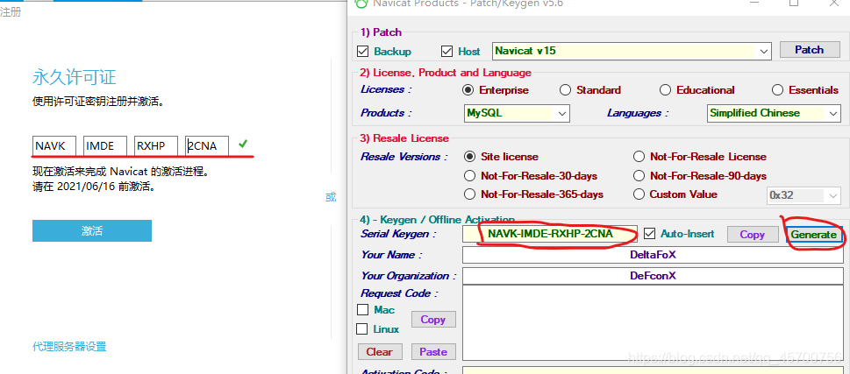Screen dimensions: 850x374
Task: Click the Clear button
Action: (380, 352)
